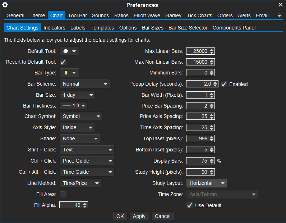Viewport: 286px width, 223px height.
Task: Open the Bar Size 1 day dropdown
Action: (77, 95)
